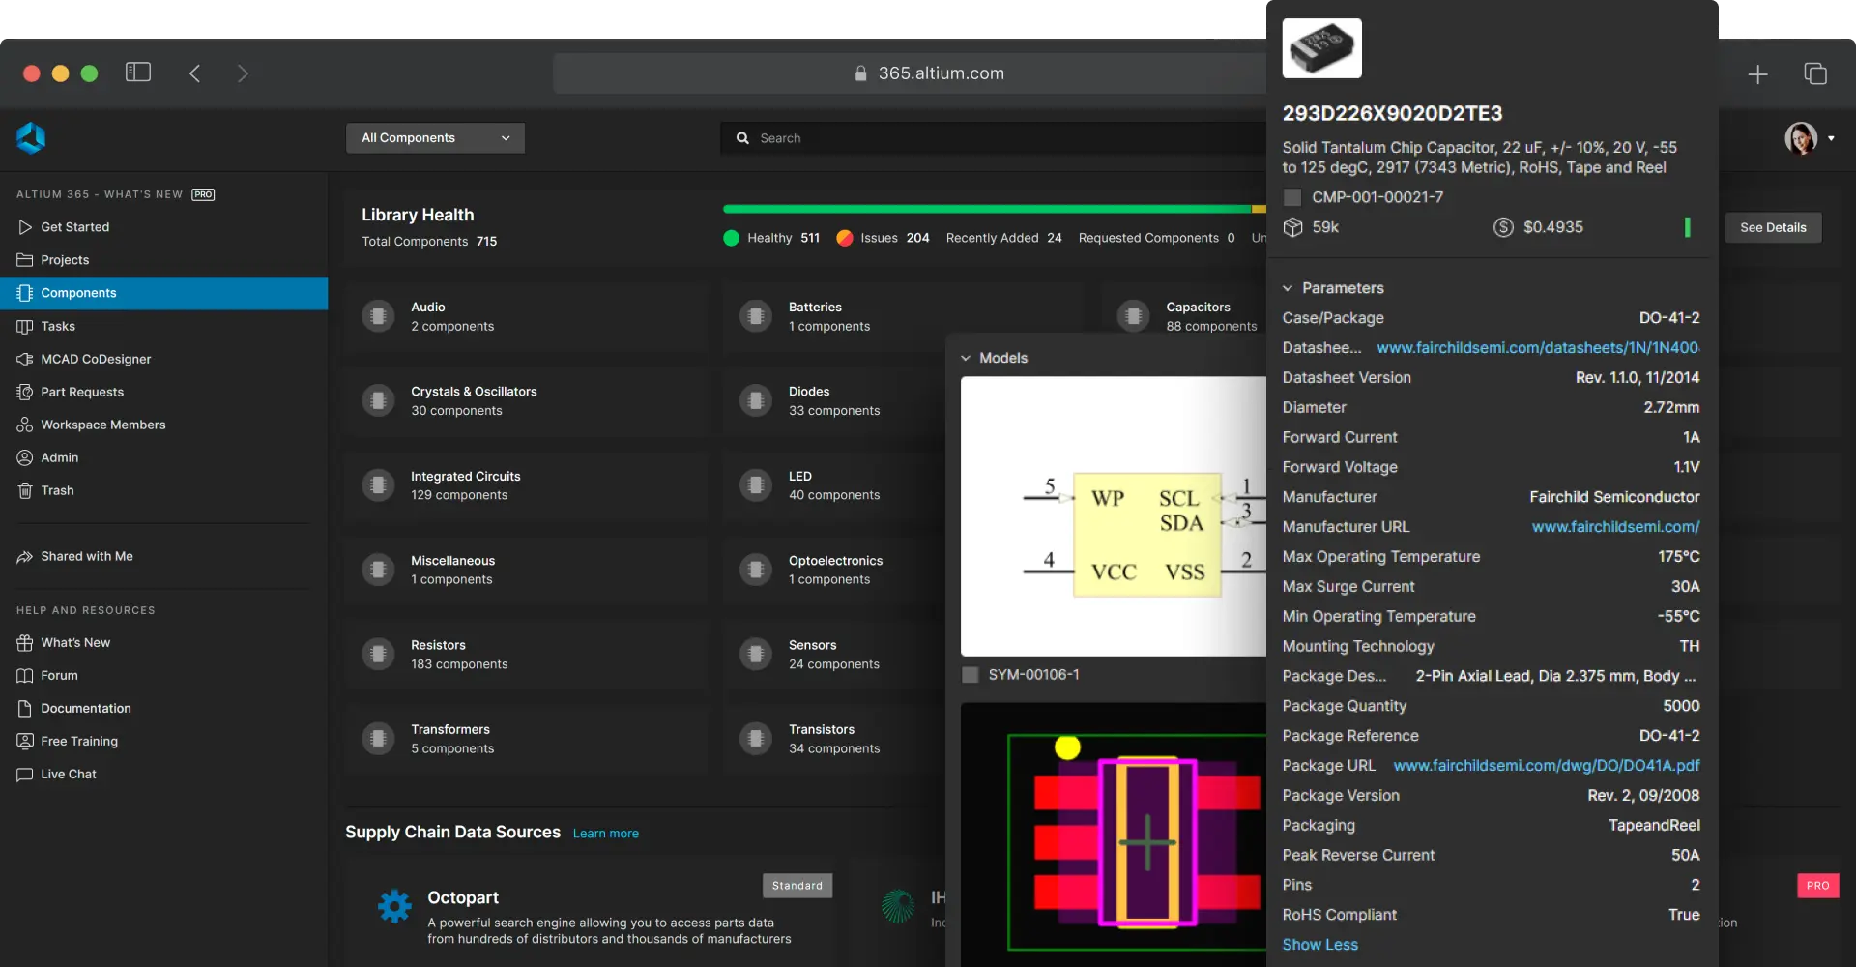Screen dimensions: 1856x967
Task: Click the price dollar icon
Action: pyautogui.click(x=1503, y=227)
